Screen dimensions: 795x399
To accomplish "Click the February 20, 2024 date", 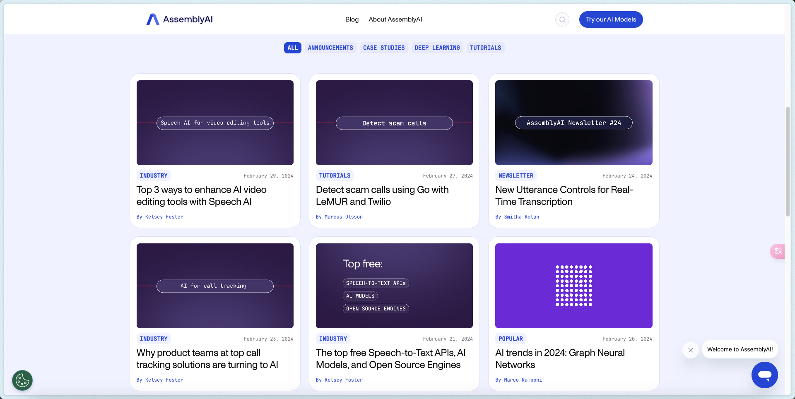I will tap(627, 339).
